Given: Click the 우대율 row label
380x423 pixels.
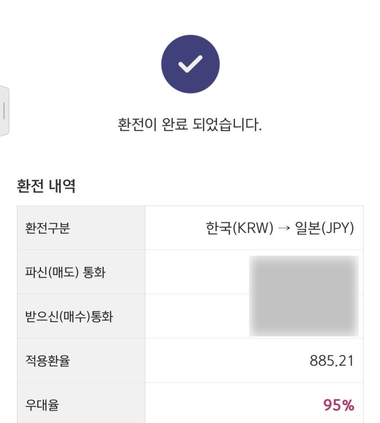Looking at the screenshot, I should click(x=42, y=406).
